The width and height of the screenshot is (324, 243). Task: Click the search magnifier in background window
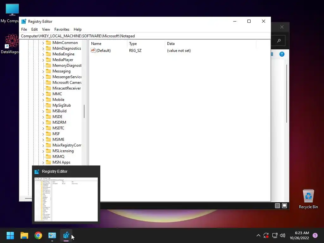pos(279,41)
